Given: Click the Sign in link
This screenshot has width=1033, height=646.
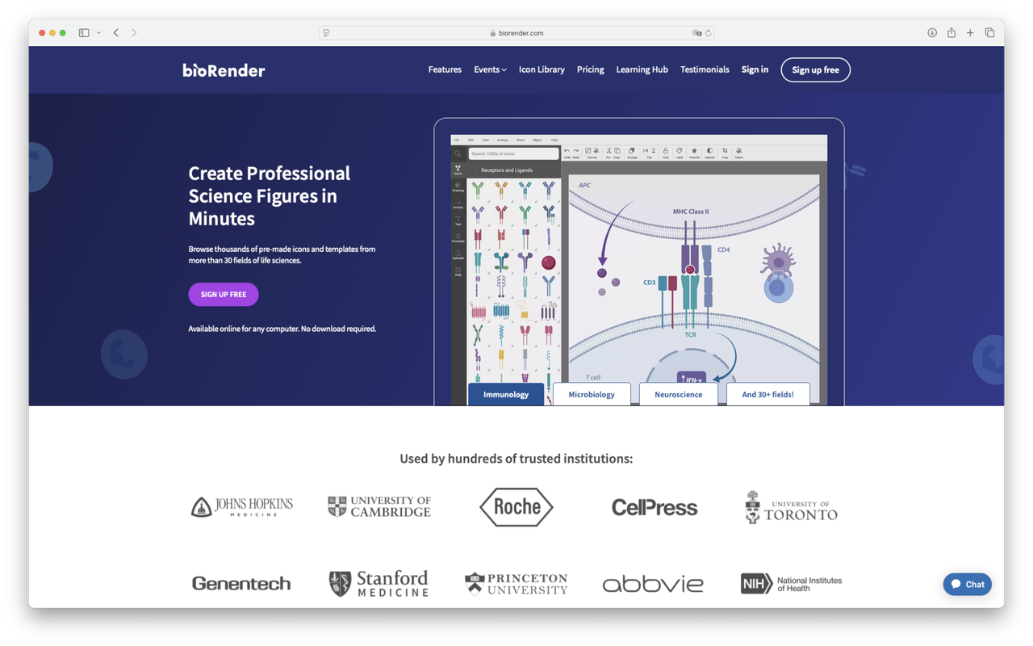Looking at the screenshot, I should (755, 69).
